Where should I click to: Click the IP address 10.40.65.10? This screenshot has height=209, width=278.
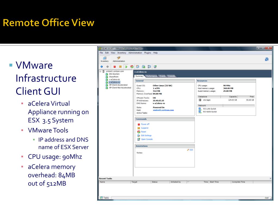pyautogui.click(x=158, y=101)
